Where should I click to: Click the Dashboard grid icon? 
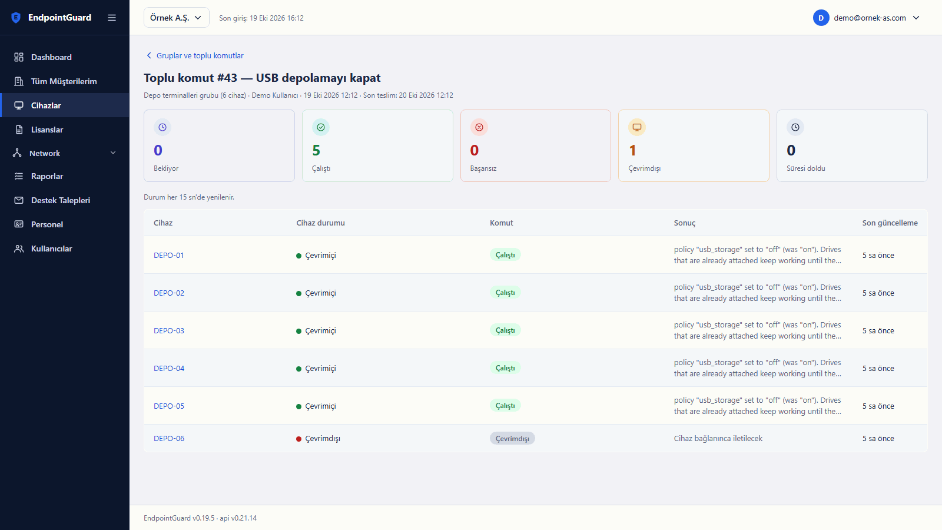[x=19, y=57]
